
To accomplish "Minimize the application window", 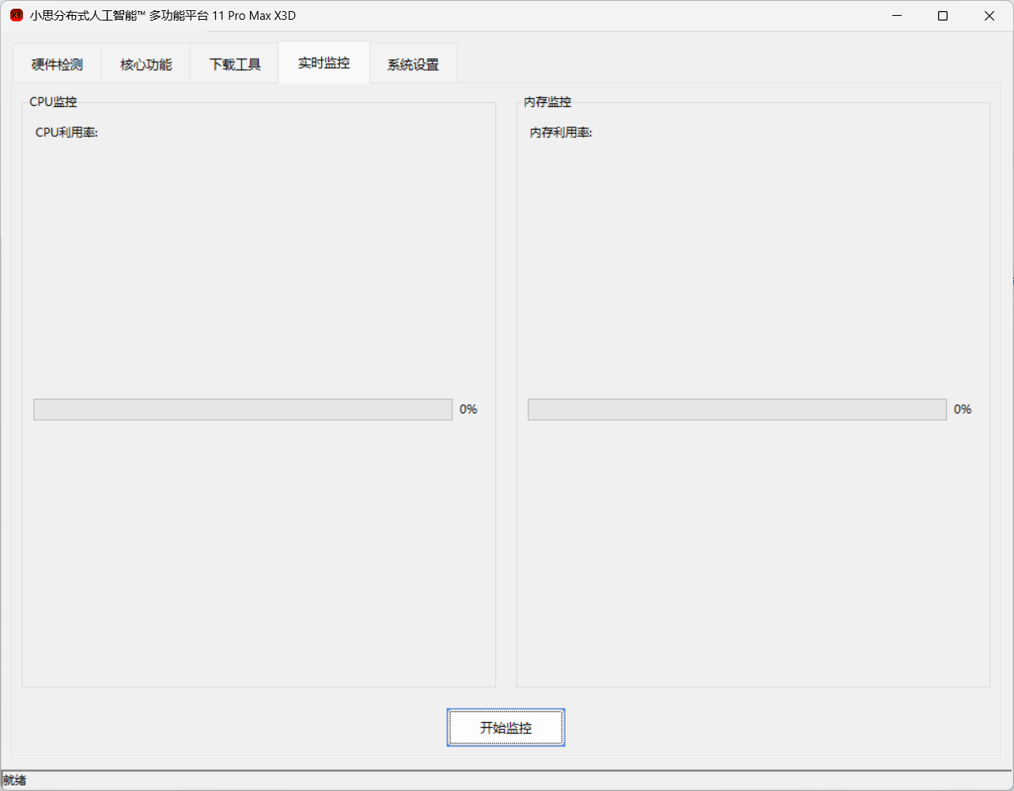I will [897, 16].
